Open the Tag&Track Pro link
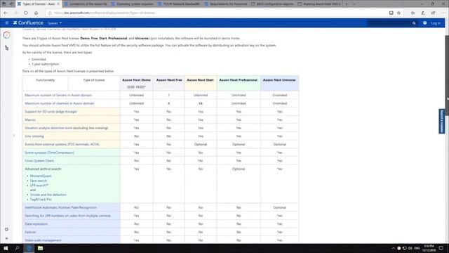The image size is (449, 253). coord(41,200)
